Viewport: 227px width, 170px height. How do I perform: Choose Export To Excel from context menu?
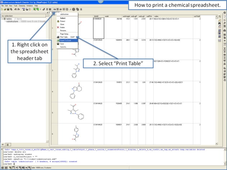(65, 40)
